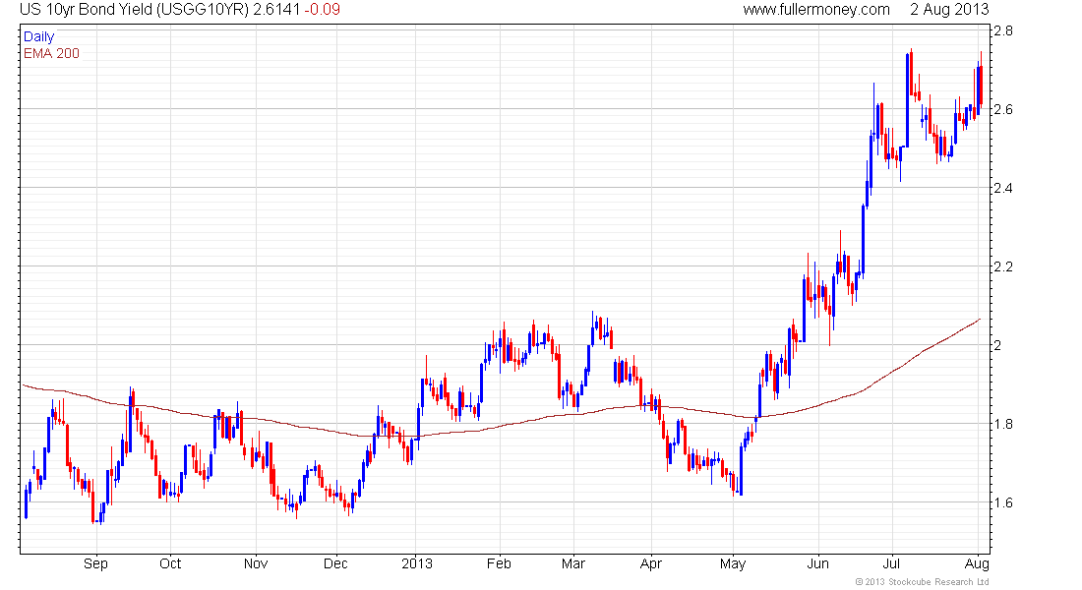Click the 'Mar' x-axis label

tap(572, 563)
